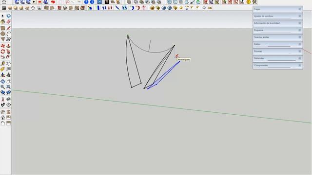Screen dimensions: 312x175
Task: Pick the Scale tool
Action: (x=2, y=57)
